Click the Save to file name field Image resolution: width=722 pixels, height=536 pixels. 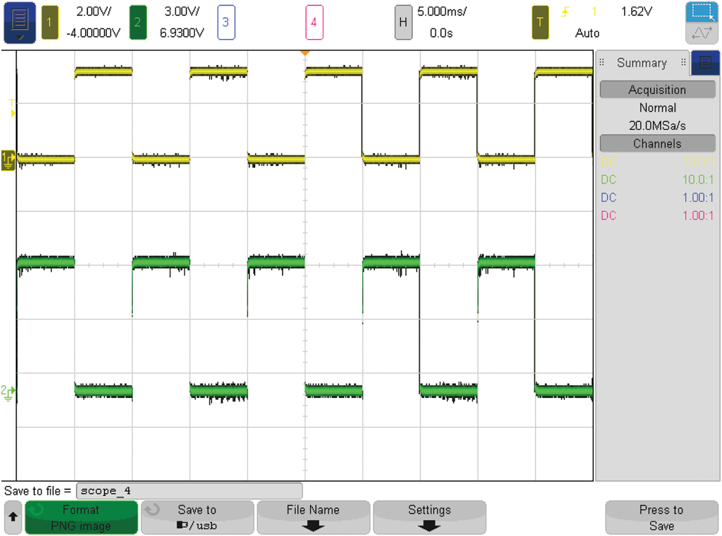[189, 491]
